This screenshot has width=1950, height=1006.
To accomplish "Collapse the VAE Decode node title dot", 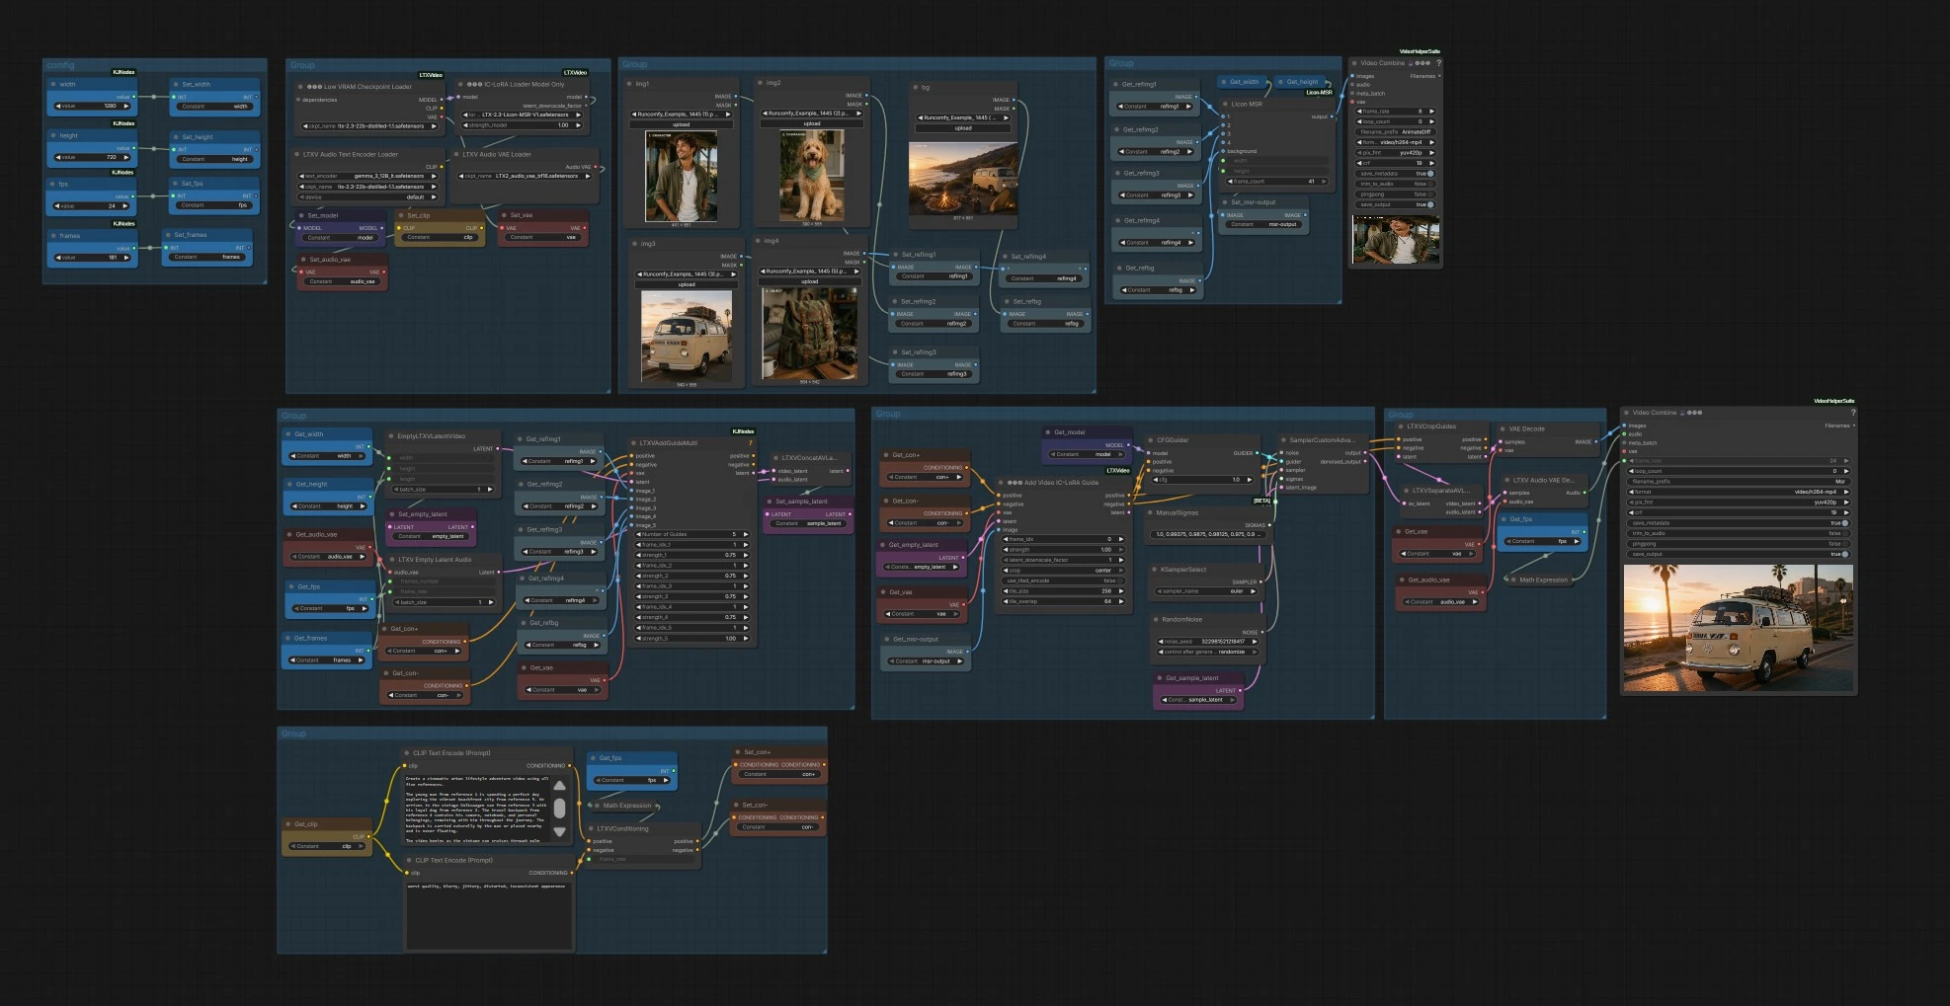I will point(1502,428).
